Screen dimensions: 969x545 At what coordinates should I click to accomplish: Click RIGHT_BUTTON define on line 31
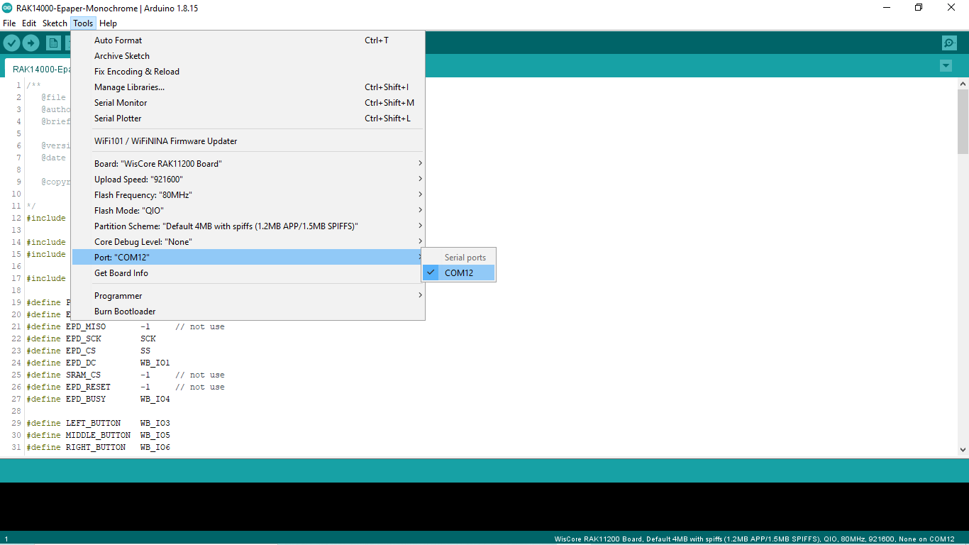click(x=96, y=447)
